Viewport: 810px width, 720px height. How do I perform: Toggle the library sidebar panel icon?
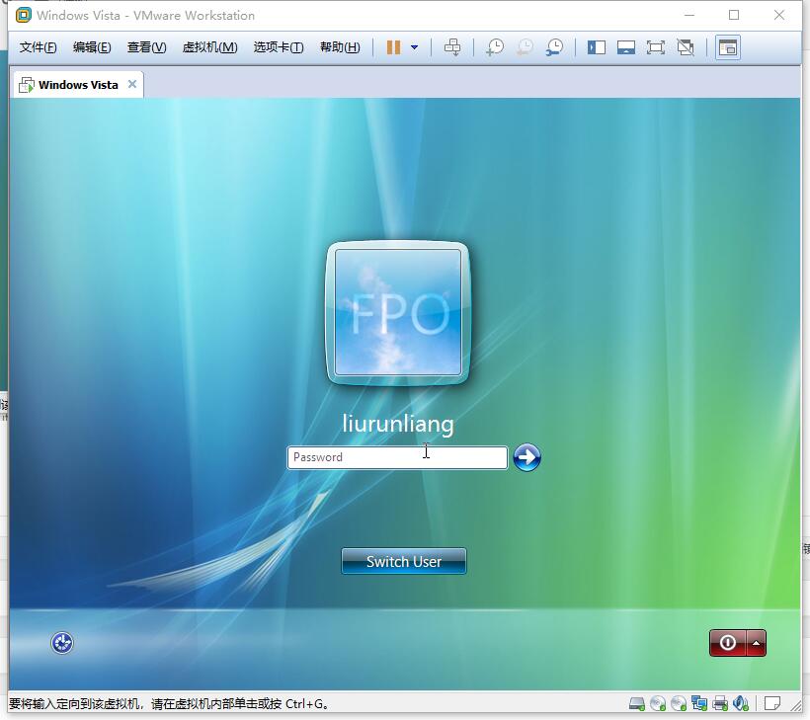596,47
